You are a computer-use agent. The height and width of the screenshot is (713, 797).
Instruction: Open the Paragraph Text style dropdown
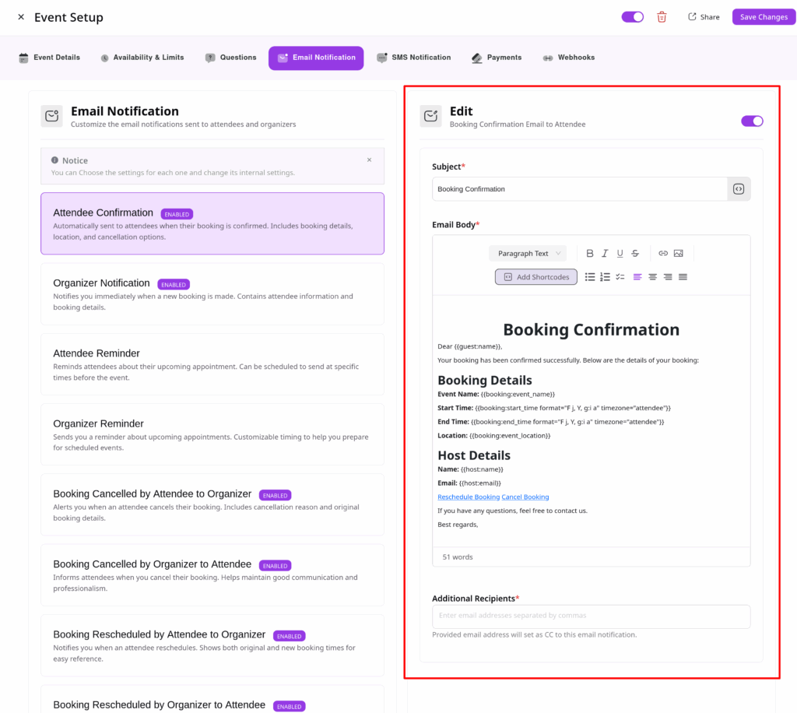coord(528,254)
